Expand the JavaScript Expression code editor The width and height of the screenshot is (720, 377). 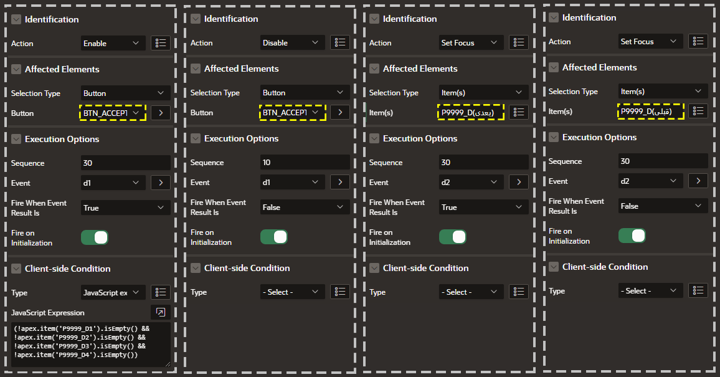click(161, 312)
